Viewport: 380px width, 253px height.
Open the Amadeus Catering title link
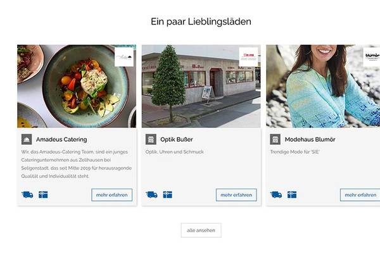coord(61,139)
